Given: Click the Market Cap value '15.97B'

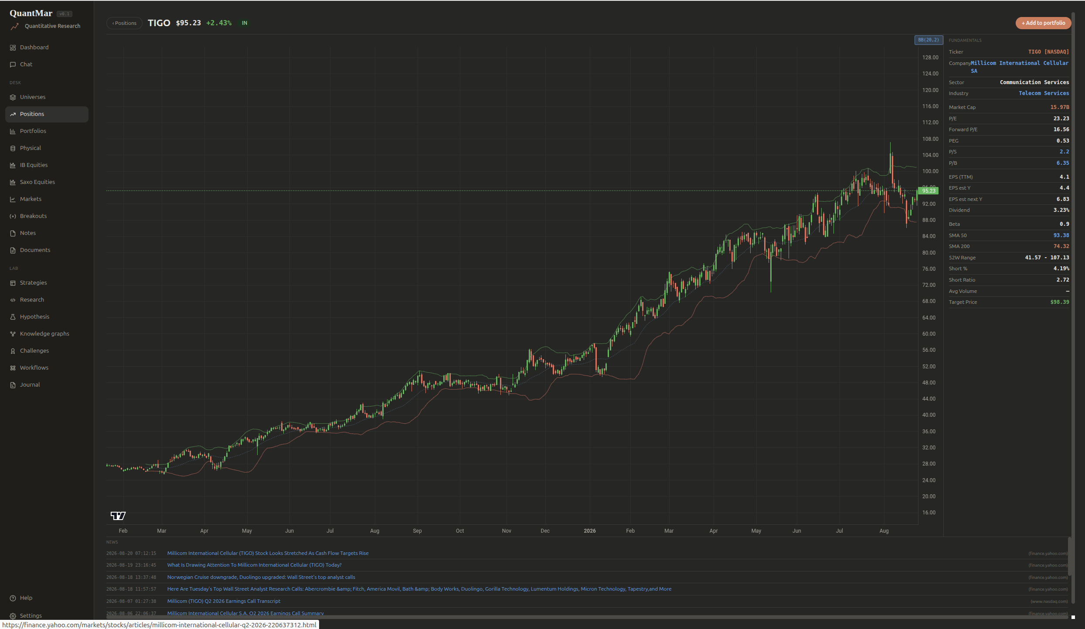Looking at the screenshot, I should pos(1059,107).
